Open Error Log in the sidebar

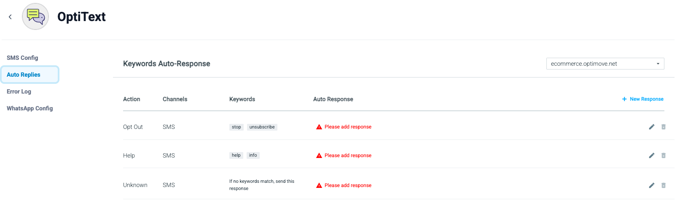19,91
